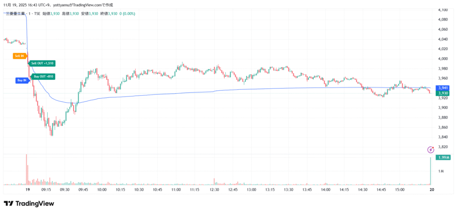This screenshot has width=457, height=213.
Task: Click date label 20 on time axis
Action: 432,190
